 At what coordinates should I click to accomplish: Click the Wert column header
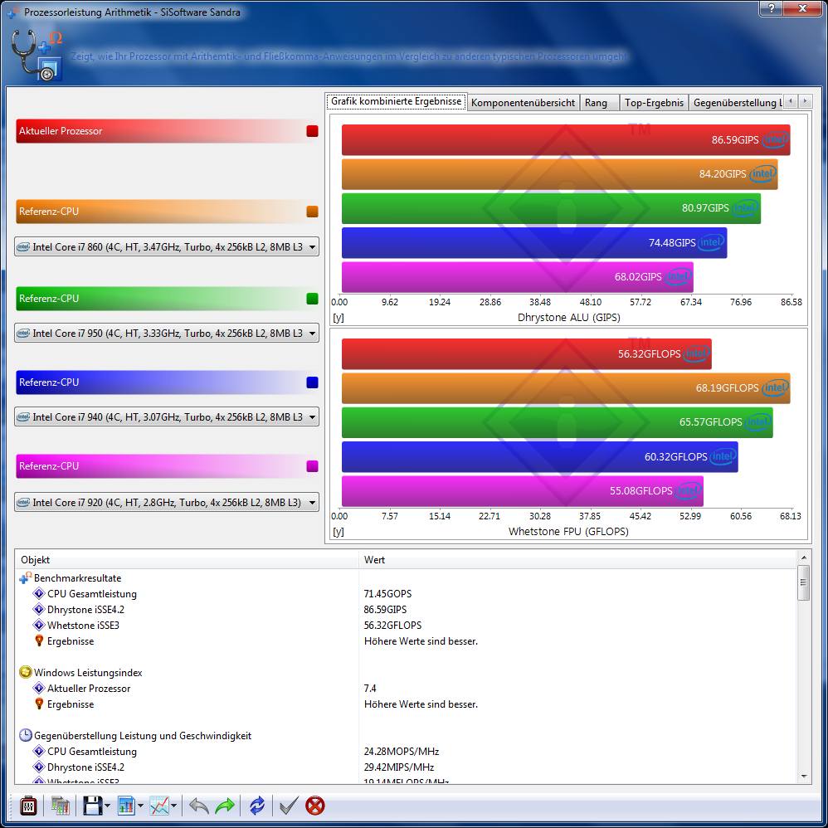coord(577,560)
